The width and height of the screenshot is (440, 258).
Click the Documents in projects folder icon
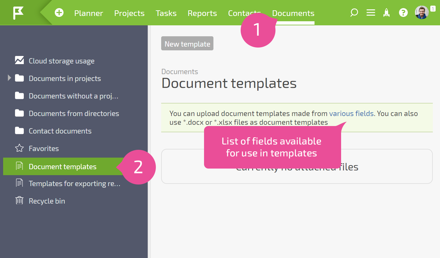click(19, 78)
